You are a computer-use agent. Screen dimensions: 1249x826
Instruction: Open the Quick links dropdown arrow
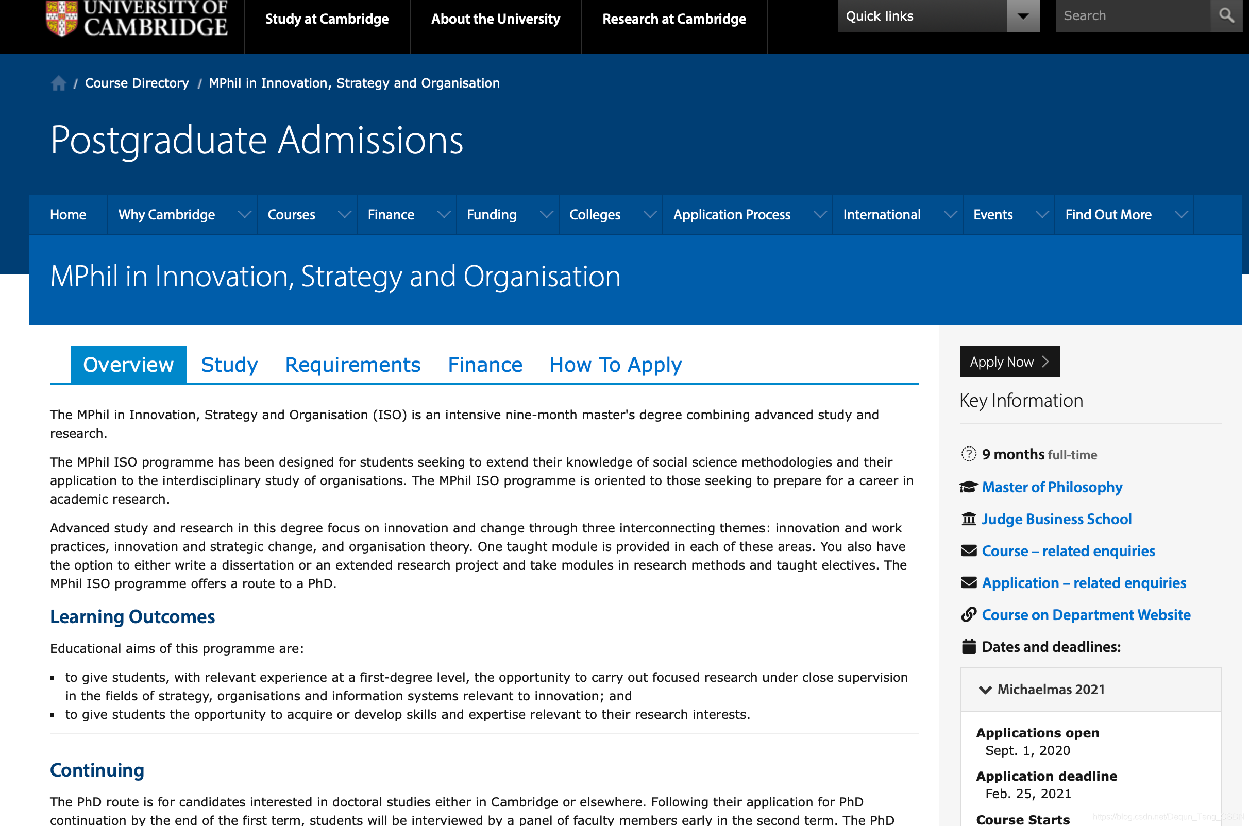click(x=1023, y=16)
